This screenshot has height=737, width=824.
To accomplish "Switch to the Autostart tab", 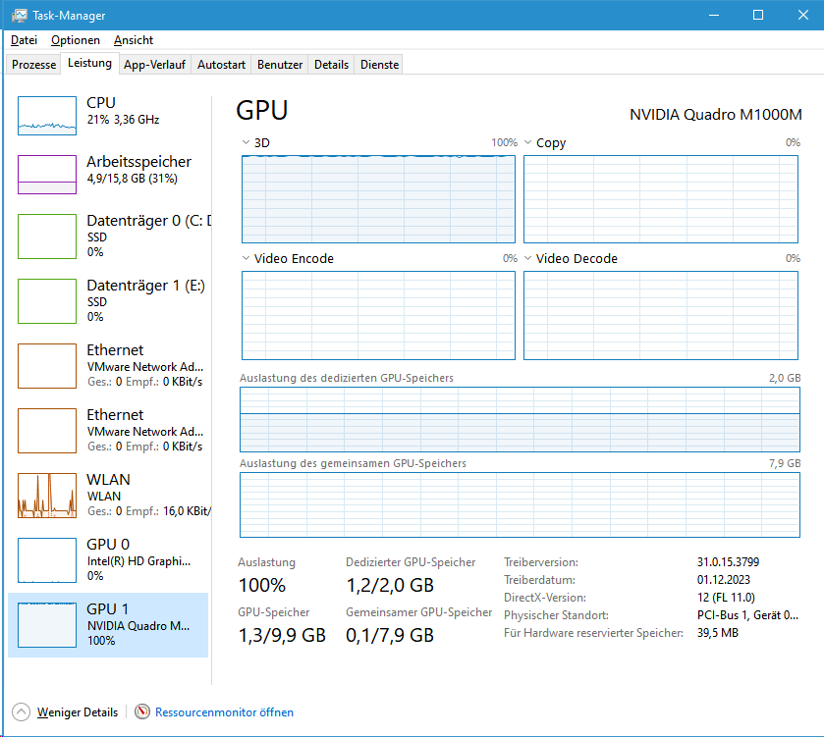I will pos(221,65).
